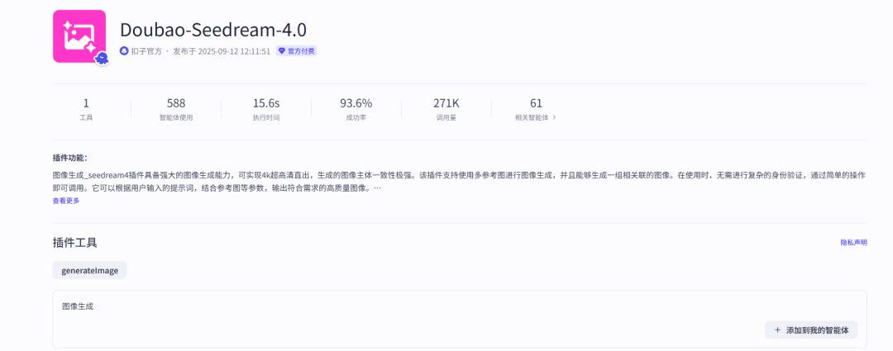Screen dimensions: 893x351
Task: Click the diamond icon in 官方付费 badge
Action: (281, 51)
